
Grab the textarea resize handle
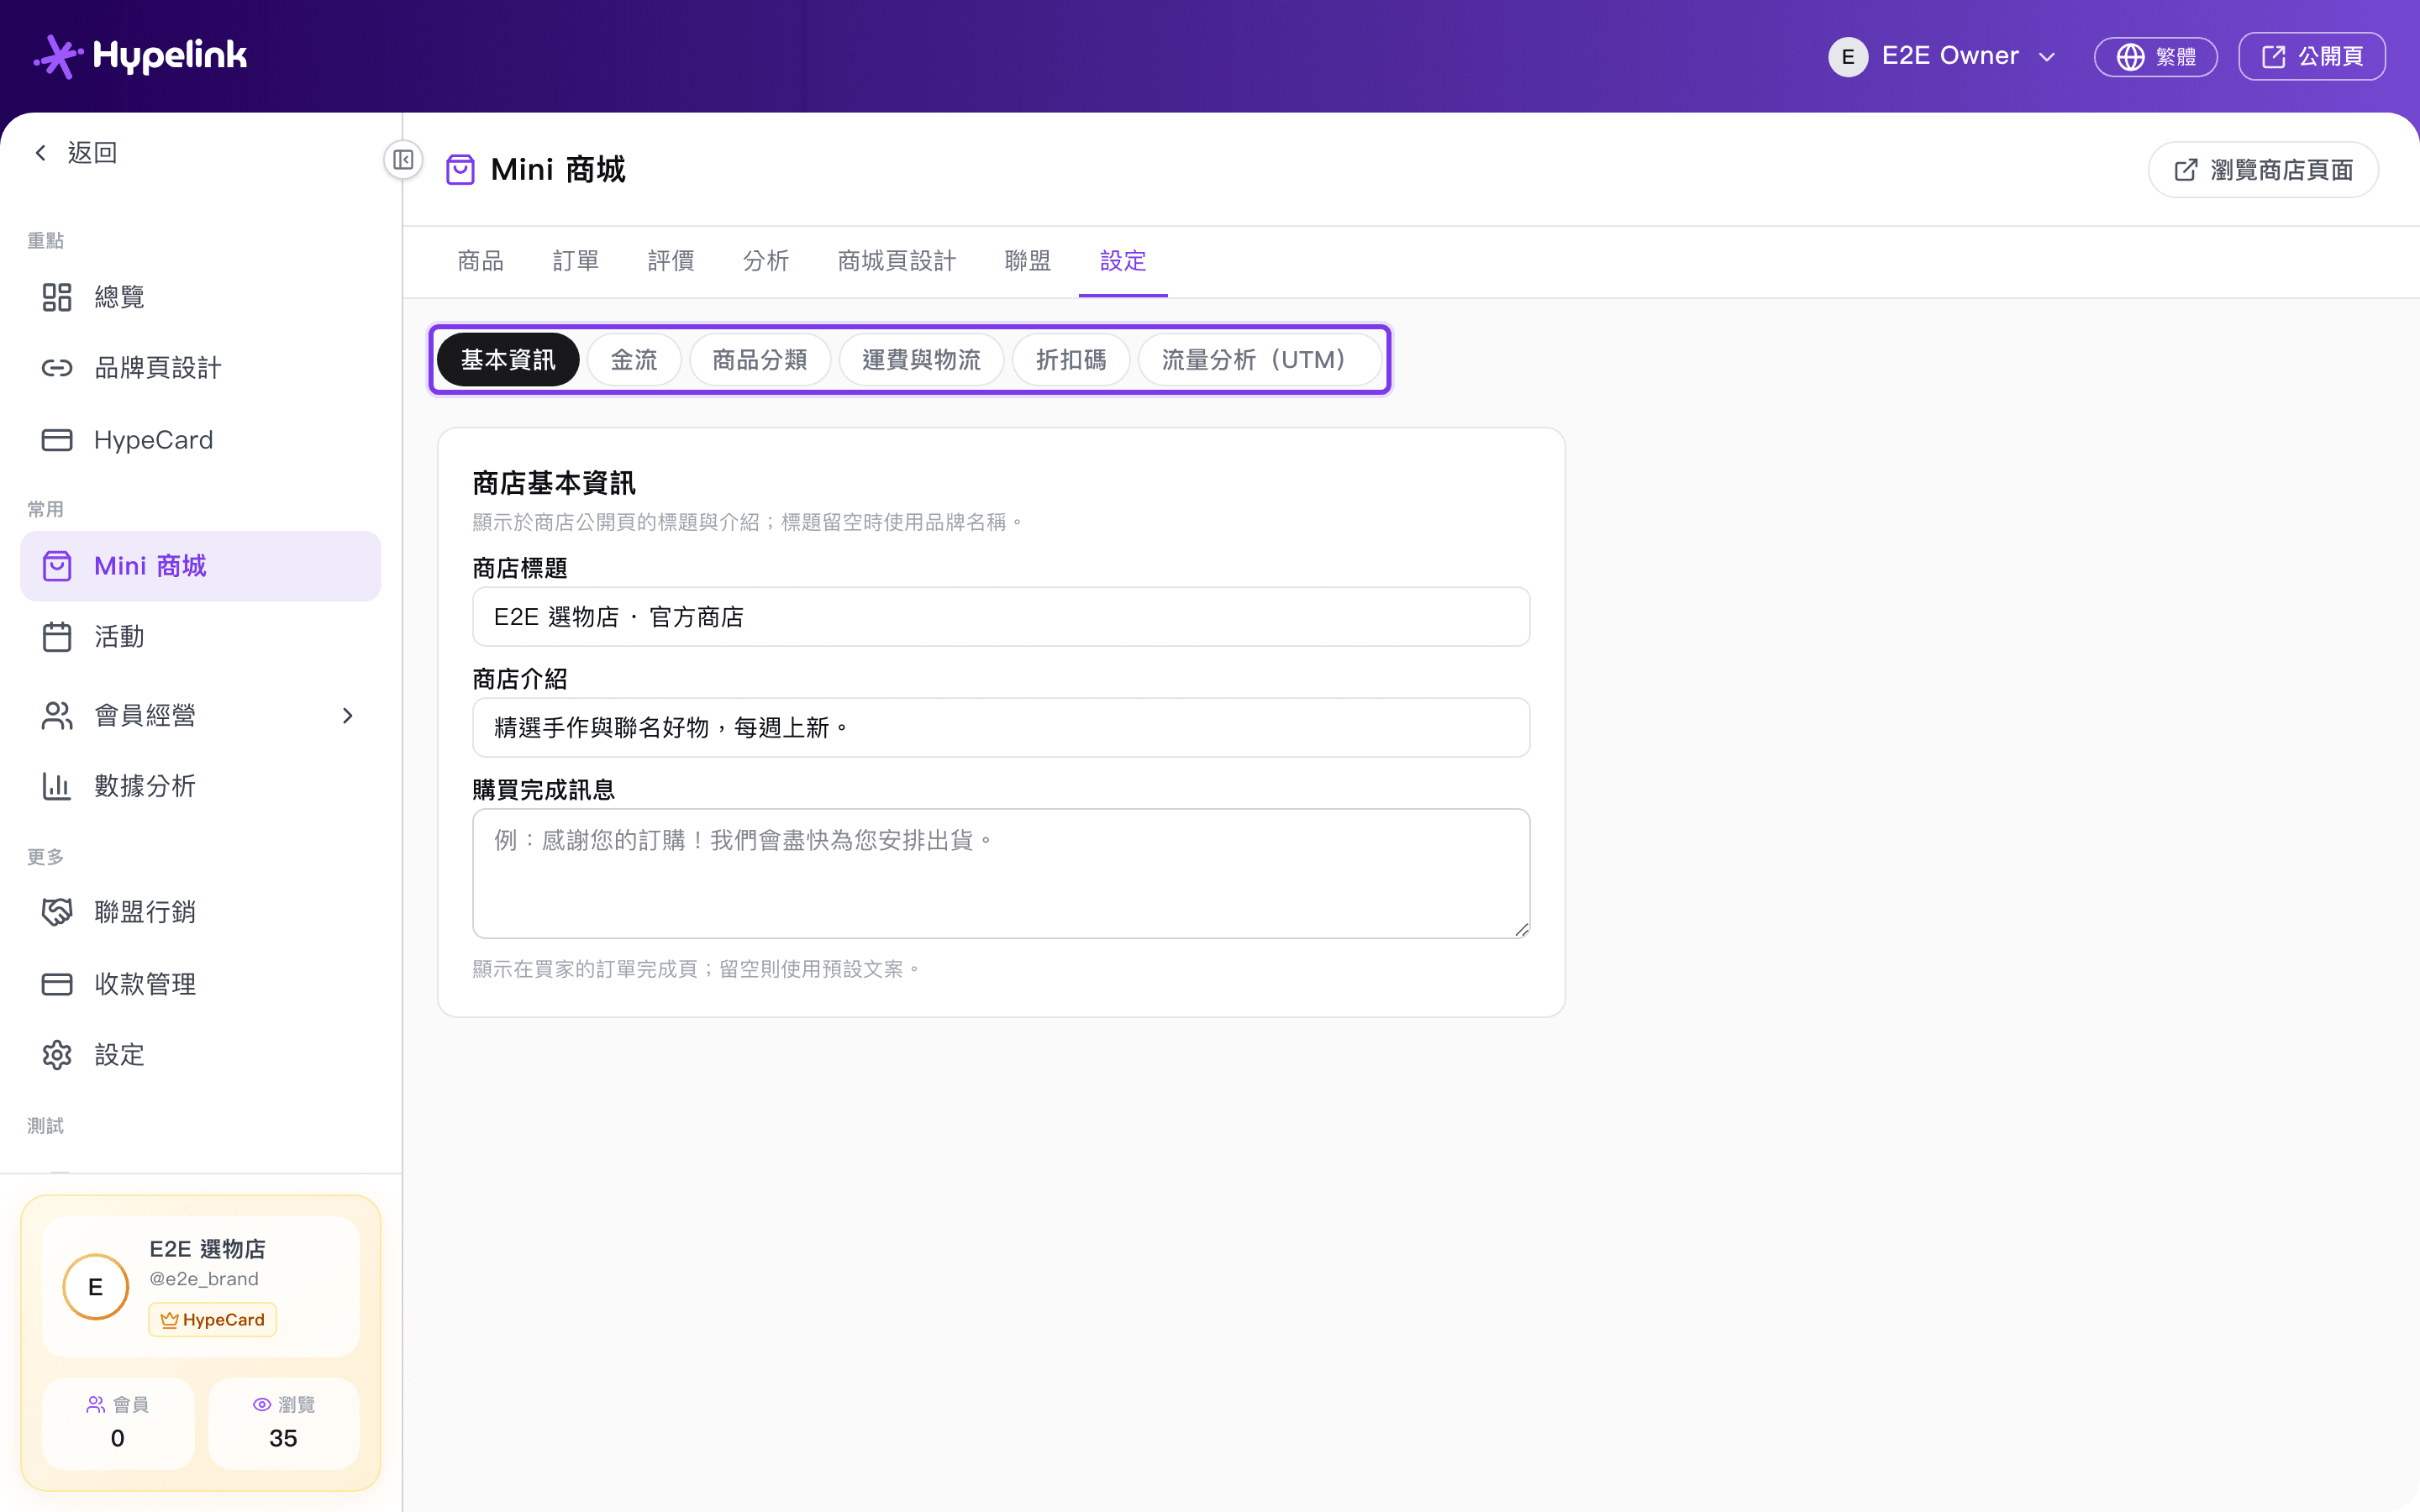1521,929
